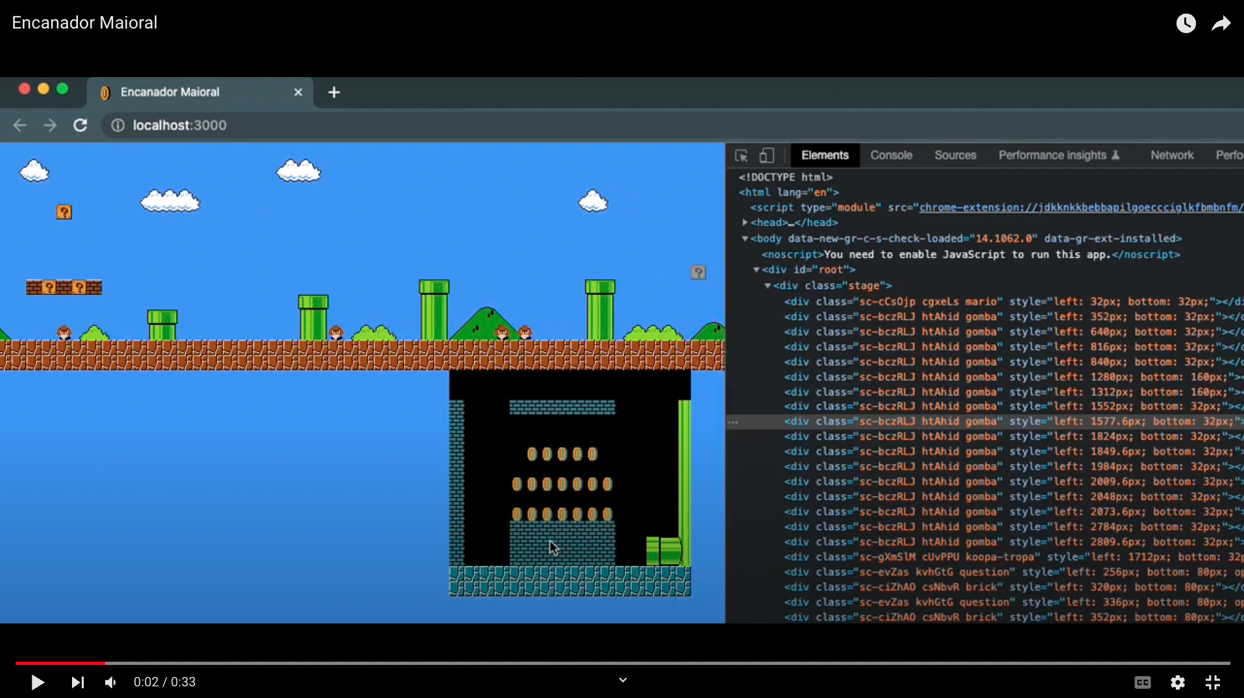1244x698 pixels.
Task: Expand the chevron below progress bar
Action: click(623, 680)
